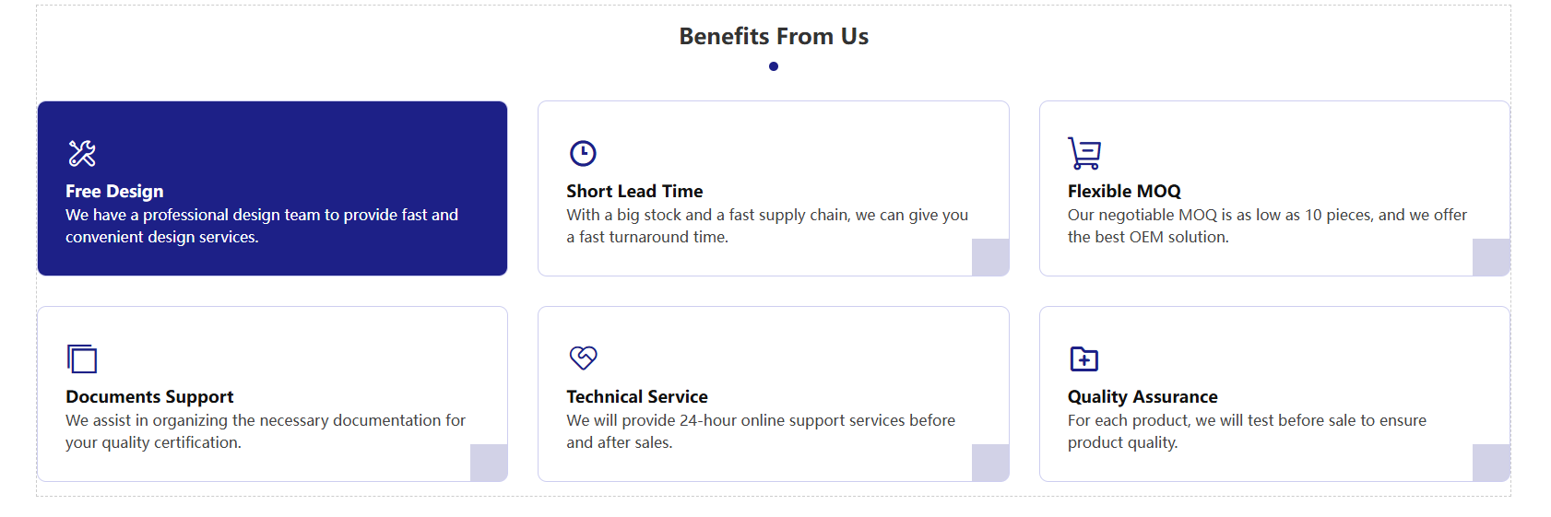The width and height of the screenshot is (1551, 517).
Task: Click the professional design team description text
Action: click(x=262, y=226)
